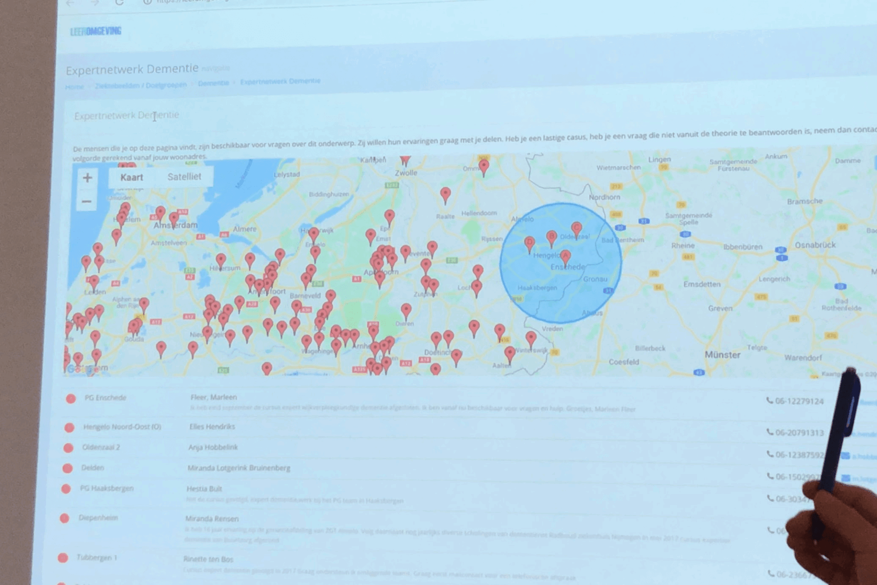Click red dot for Oldenzaal 2 row
Viewport: 877px width, 585px height.
(x=69, y=448)
